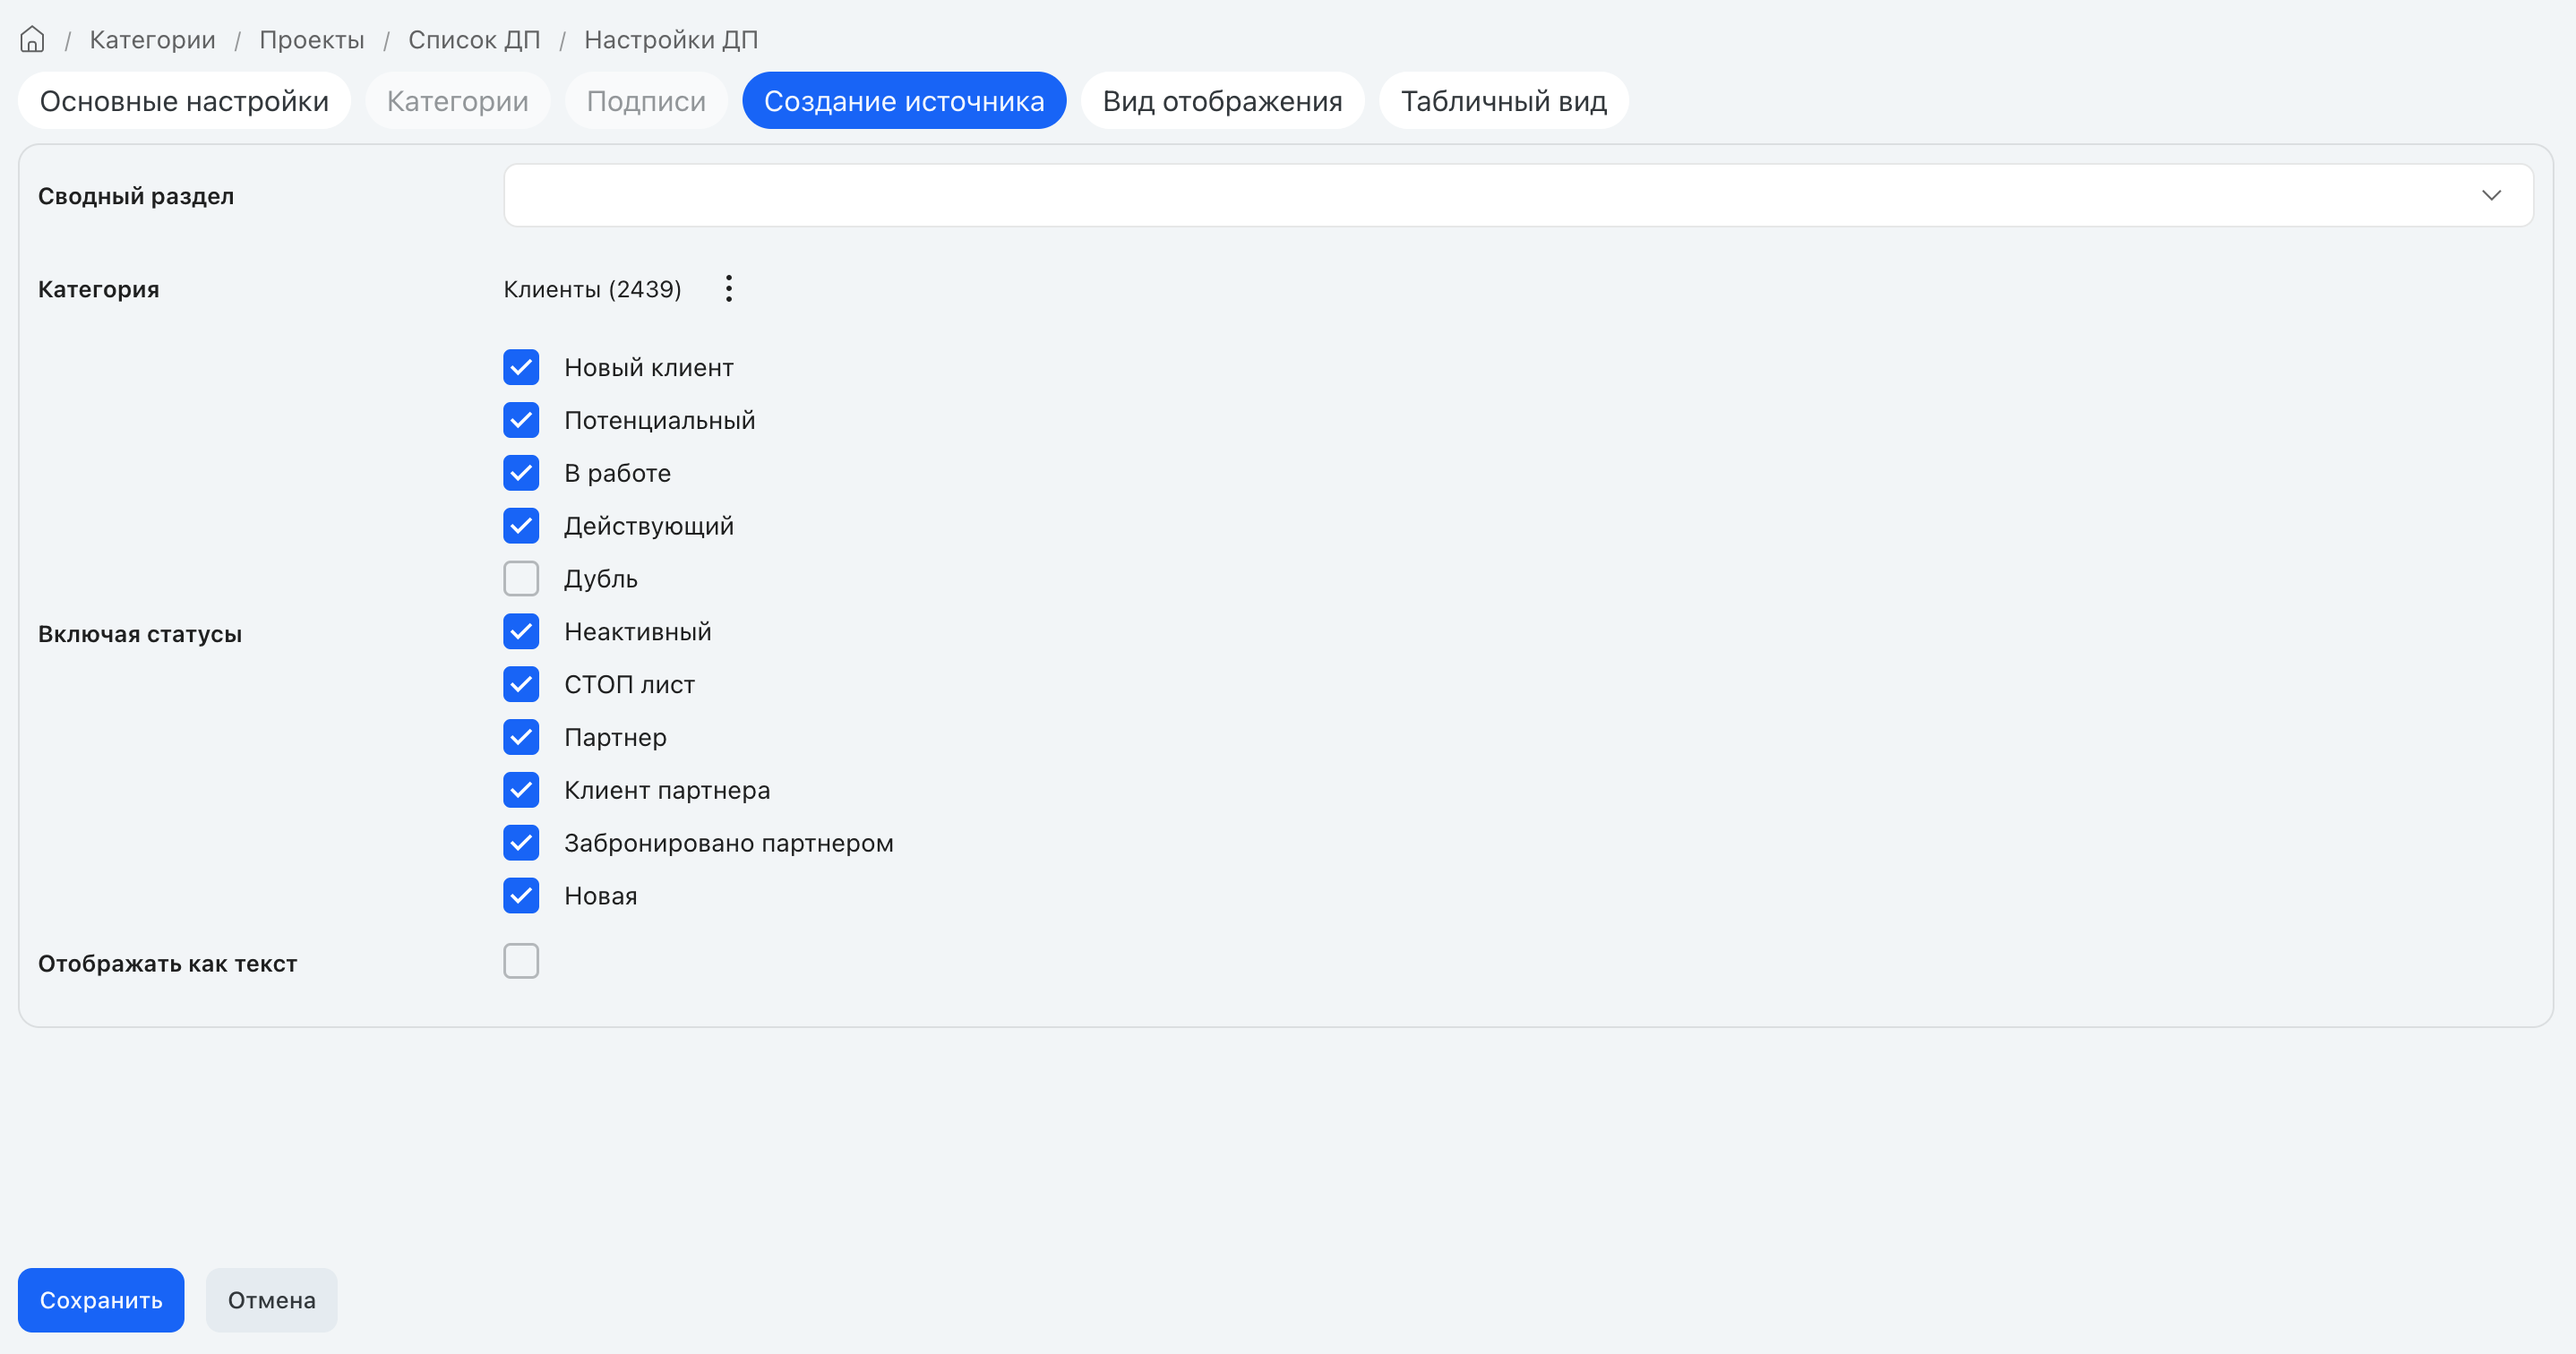The image size is (2576, 1354).
Task: Enable the Дубль status checkbox
Action: [x=521, y=579]
